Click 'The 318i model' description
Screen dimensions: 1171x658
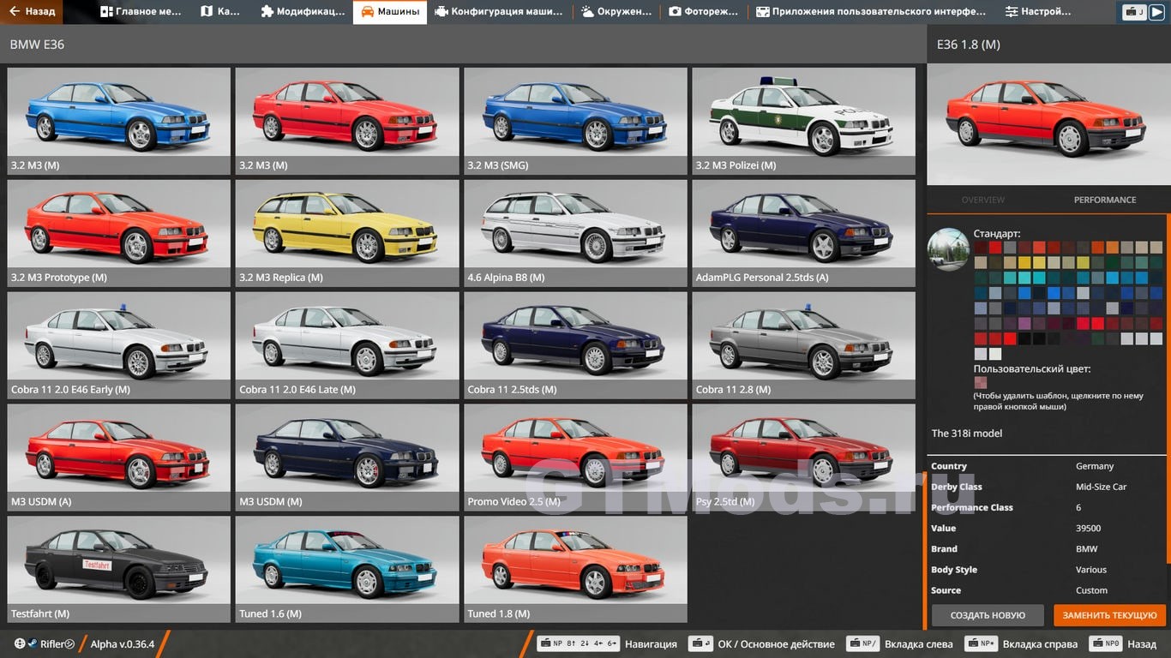coord(967,434)
